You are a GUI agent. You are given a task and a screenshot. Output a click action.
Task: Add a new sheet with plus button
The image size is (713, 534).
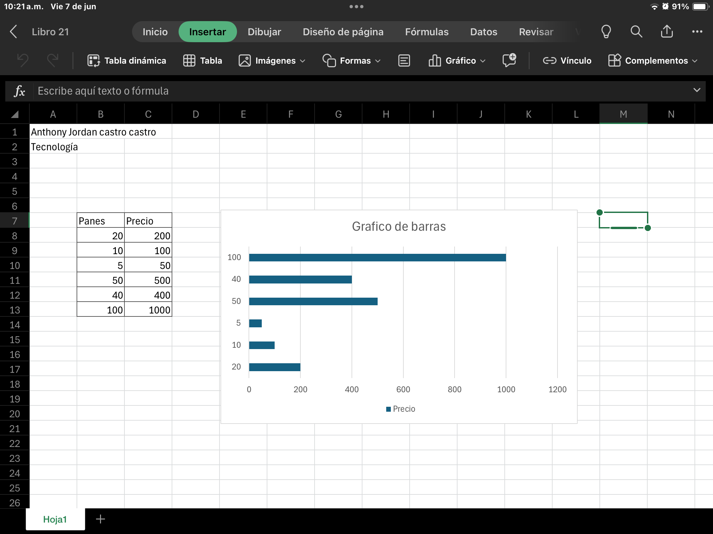100,519
